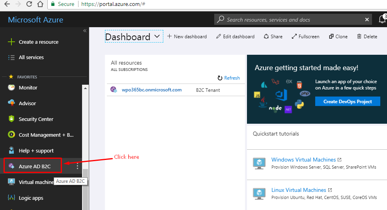The width and height of the screenshot is (387, 210).
Task: Open Advisor from favorites
Action: pyautogui.click(x=27, y=104)
